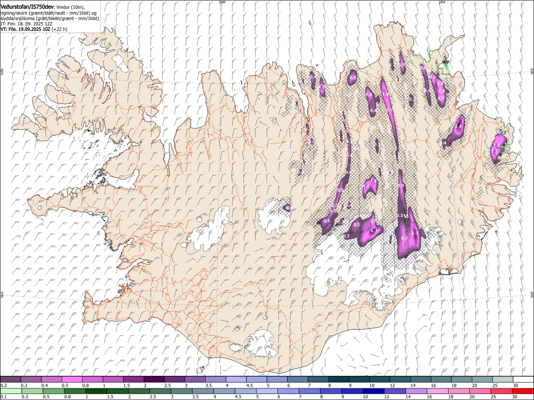
Task: Click the 'IT: Fim. 18. 09. 2025 12Z' line
Action: tap(26, 24)
